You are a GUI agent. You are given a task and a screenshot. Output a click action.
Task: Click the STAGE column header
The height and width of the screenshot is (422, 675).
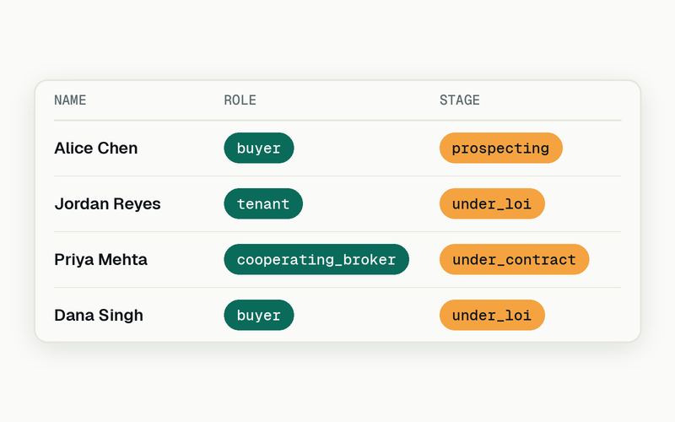(460, 100)
